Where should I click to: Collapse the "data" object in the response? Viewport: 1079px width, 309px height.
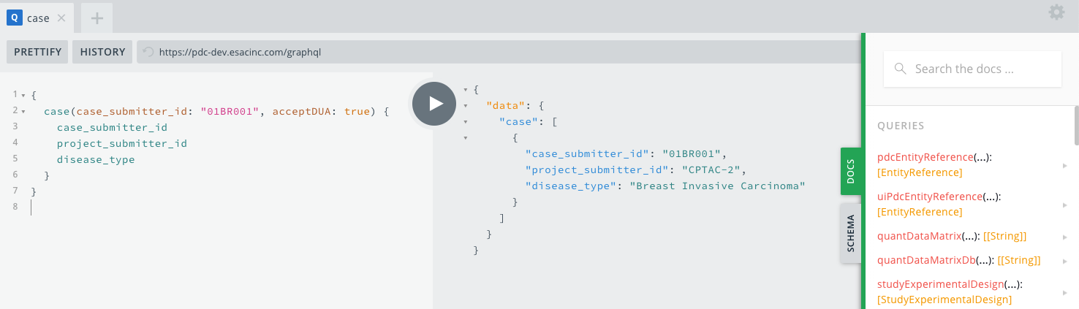click(x=465, y=105)
